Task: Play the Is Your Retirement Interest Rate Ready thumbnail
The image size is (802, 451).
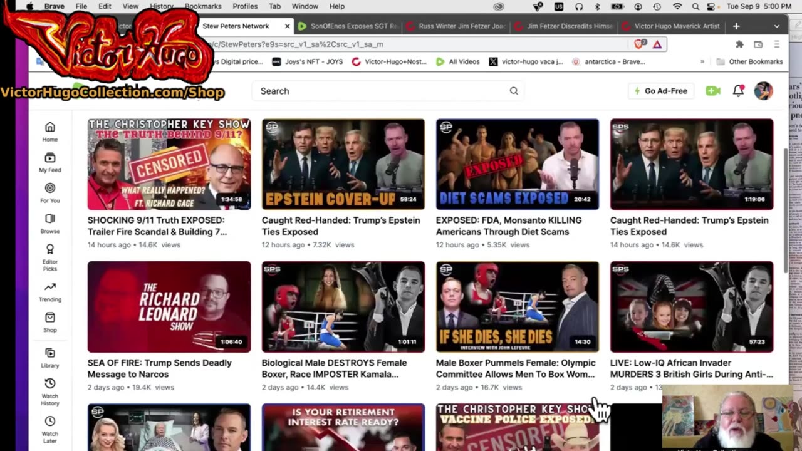Action: 343,427
